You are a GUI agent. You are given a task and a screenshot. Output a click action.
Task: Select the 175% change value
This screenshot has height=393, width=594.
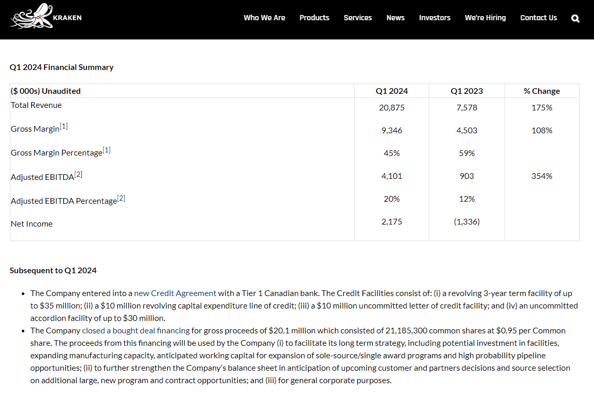coord(542,108)
